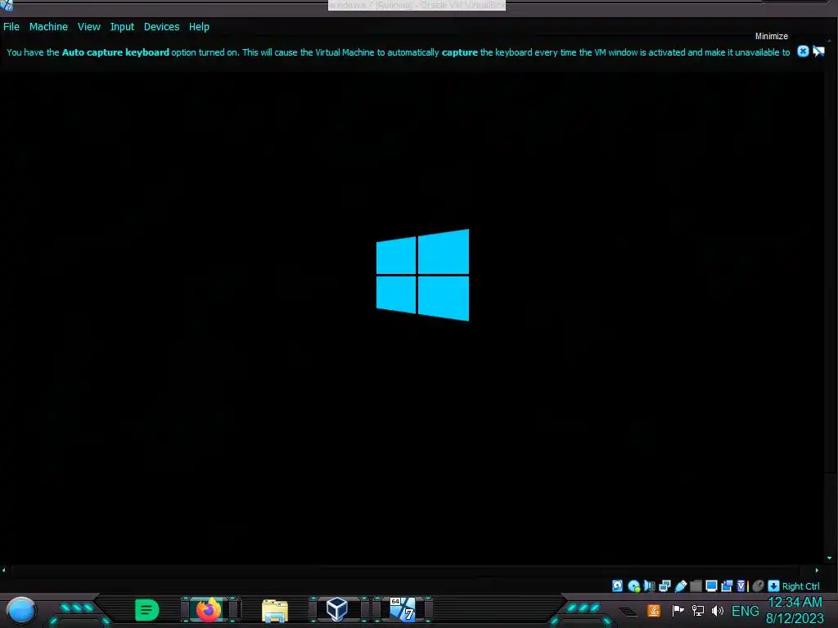Switch to Firefox in the taskbar

[209, 609]
